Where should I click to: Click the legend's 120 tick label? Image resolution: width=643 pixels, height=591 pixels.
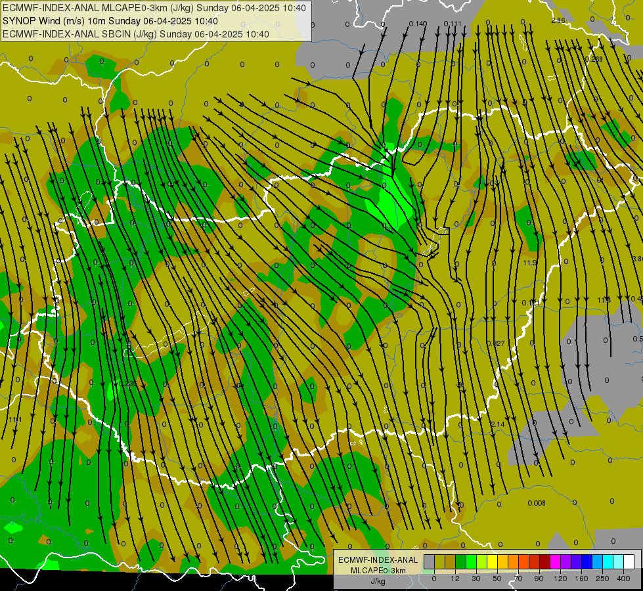pos(560,579)
